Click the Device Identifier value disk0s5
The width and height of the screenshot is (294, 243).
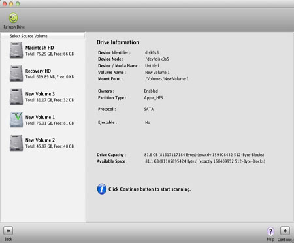point(152,52)
